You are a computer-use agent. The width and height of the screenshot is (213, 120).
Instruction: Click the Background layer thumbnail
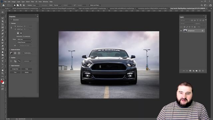pyautogui.click(x=185, y=31)
